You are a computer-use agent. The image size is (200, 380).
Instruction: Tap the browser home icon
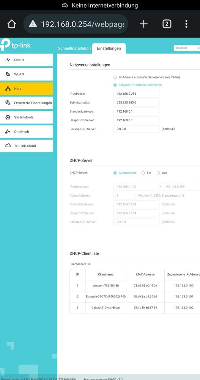point(12,24)
